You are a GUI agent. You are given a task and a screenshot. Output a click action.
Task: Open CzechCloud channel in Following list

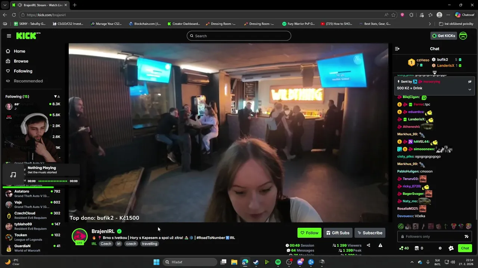[33, 216]
